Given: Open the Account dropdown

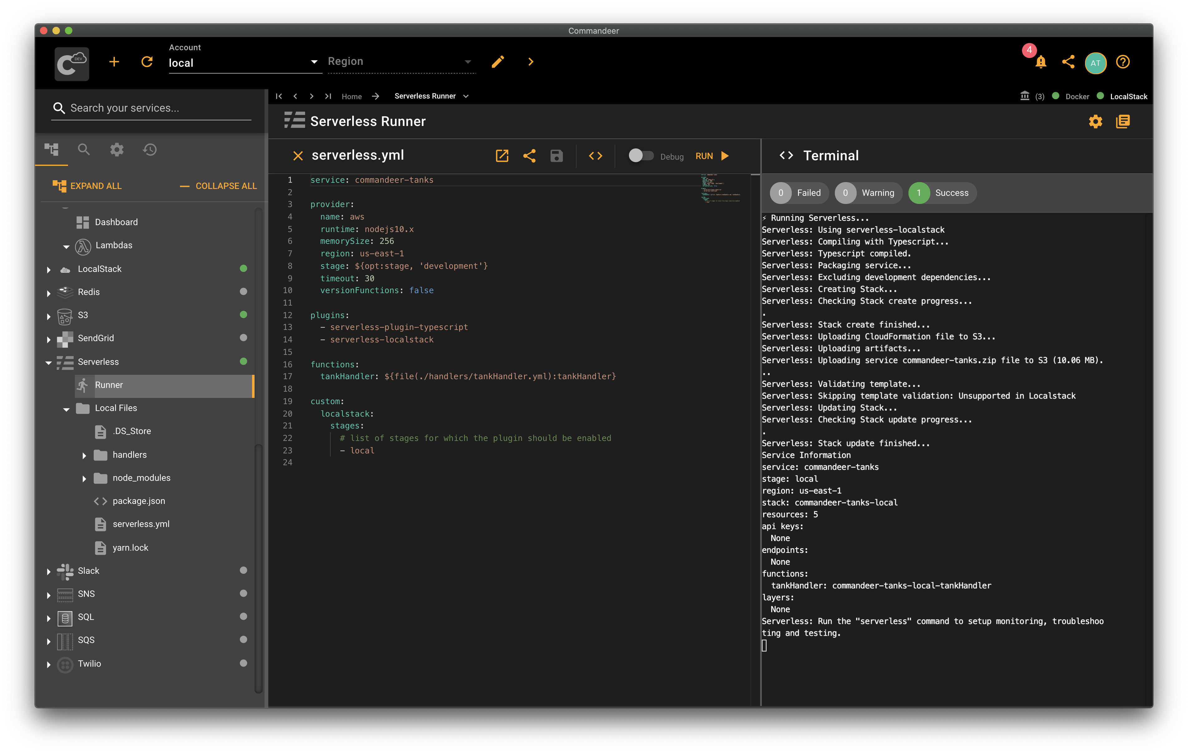Looking at the screenshot, I should tap(245, 63).
